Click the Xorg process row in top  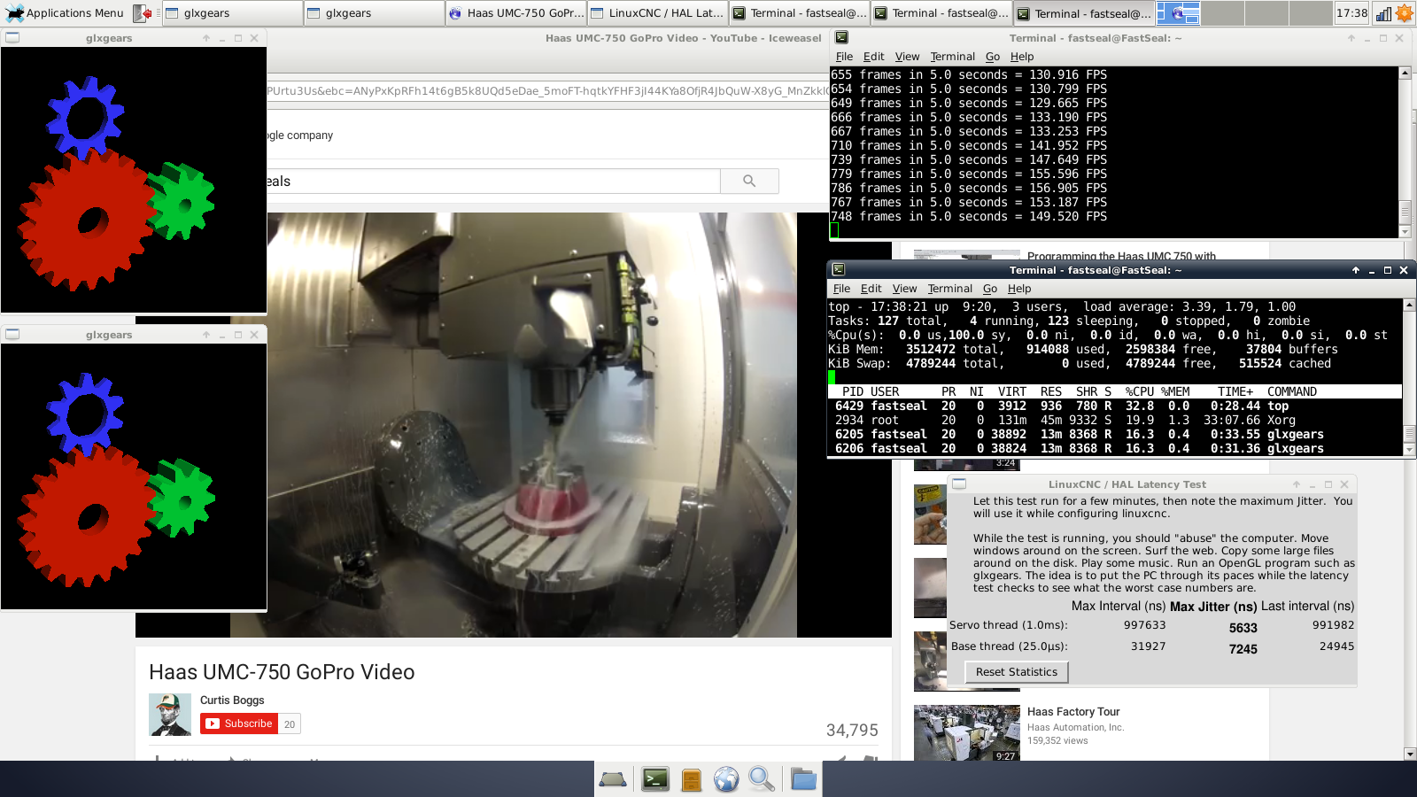tap(1114, 421)
